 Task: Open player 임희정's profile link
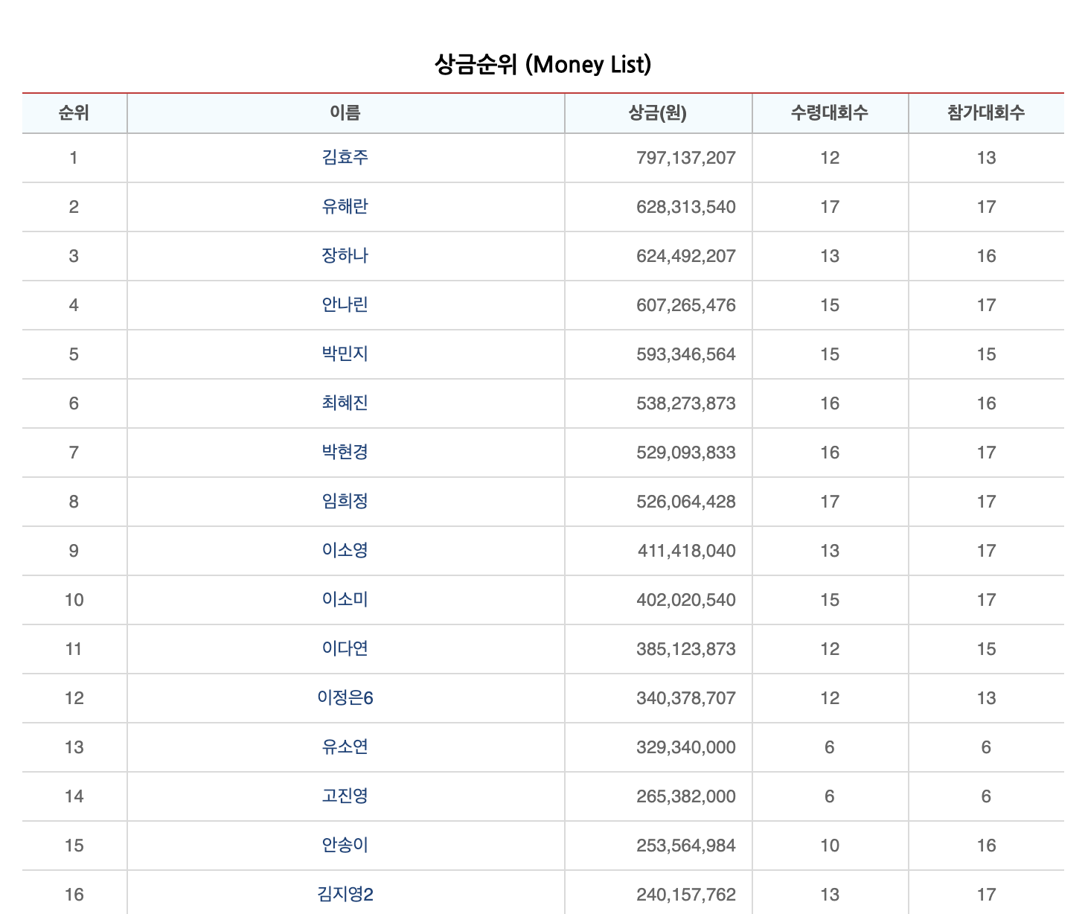[x=345, y=502]
